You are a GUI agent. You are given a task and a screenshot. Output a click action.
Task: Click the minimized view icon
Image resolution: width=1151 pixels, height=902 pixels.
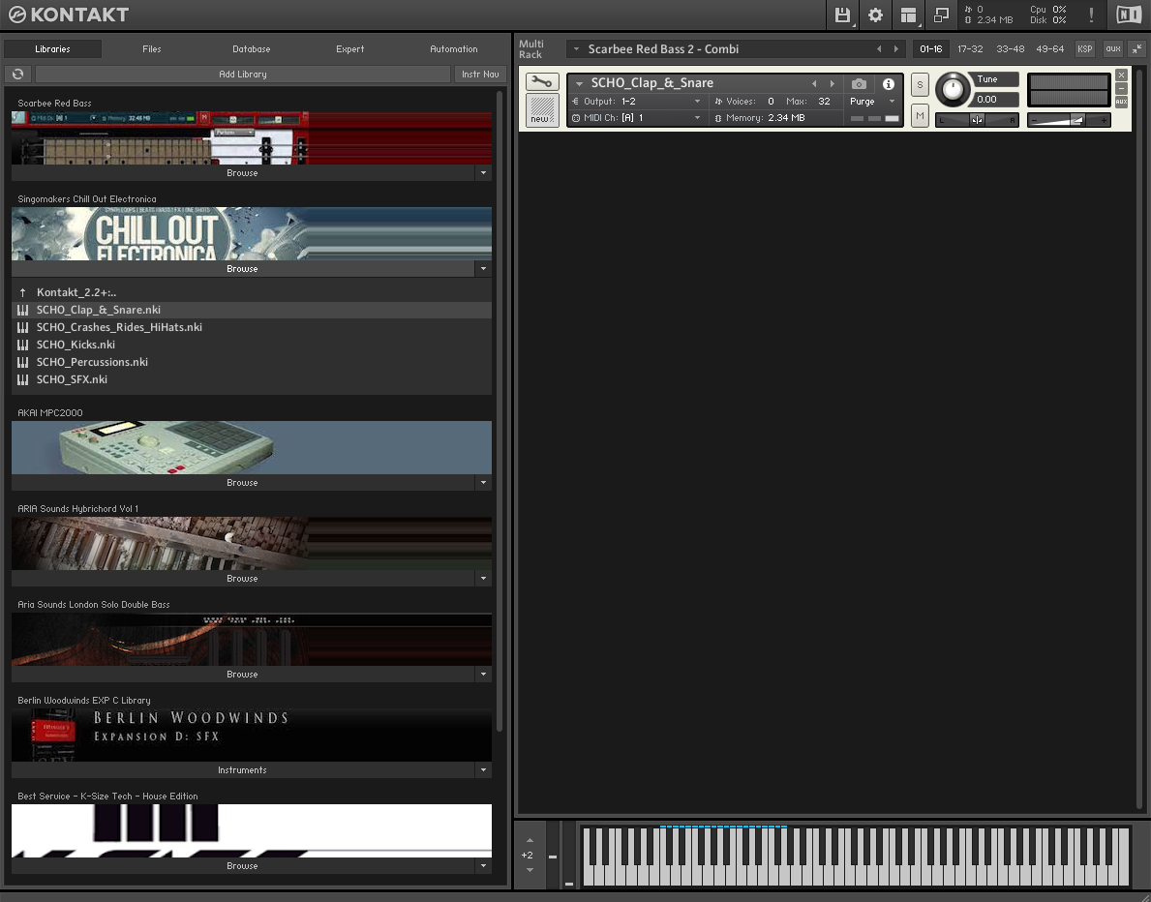941,15
